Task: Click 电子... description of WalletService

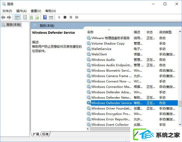Action: [138, 49]
